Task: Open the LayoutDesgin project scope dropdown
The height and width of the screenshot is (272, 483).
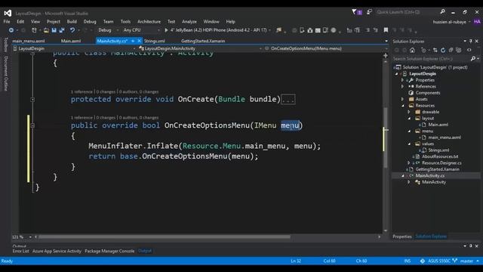Action: [74, 48]
